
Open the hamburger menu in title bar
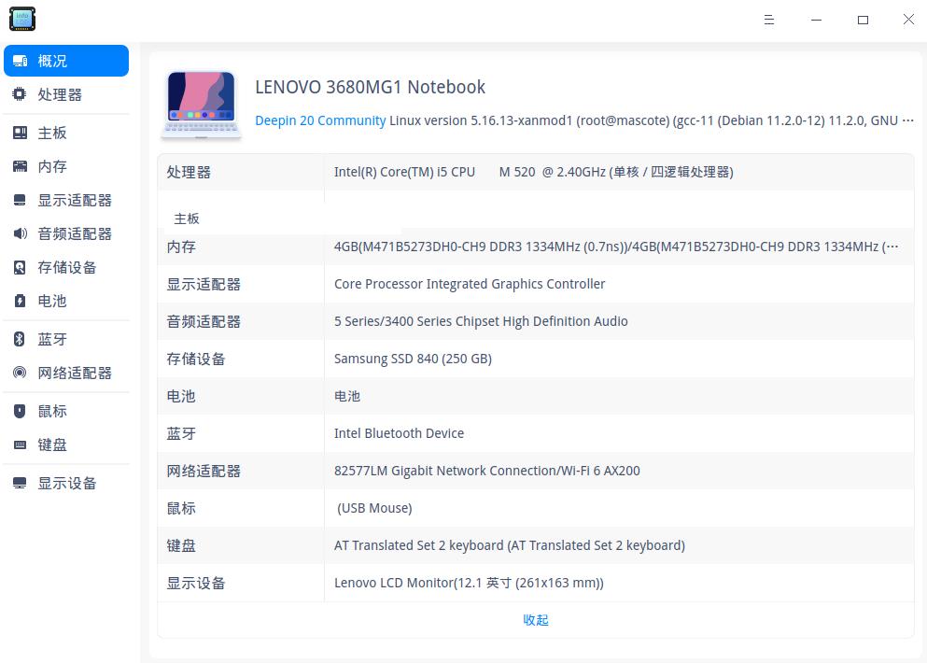[768, 20]
